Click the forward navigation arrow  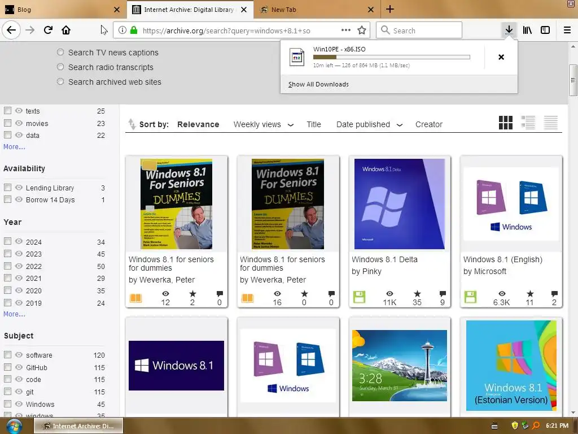click(30, 31)
